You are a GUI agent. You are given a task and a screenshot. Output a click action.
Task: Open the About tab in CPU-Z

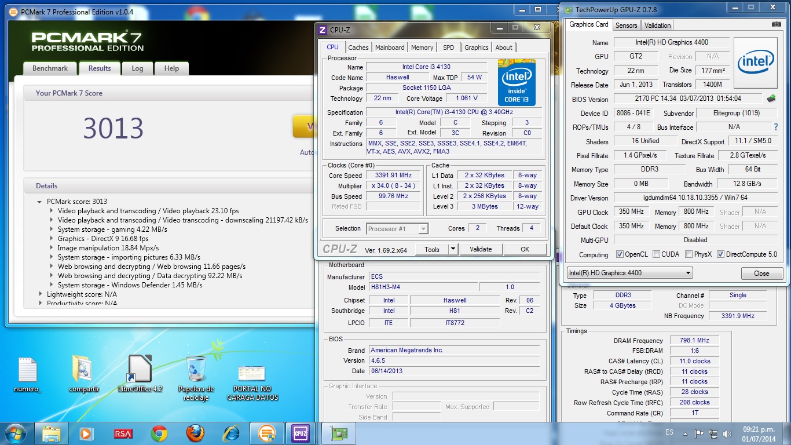[x=504, y=48]
